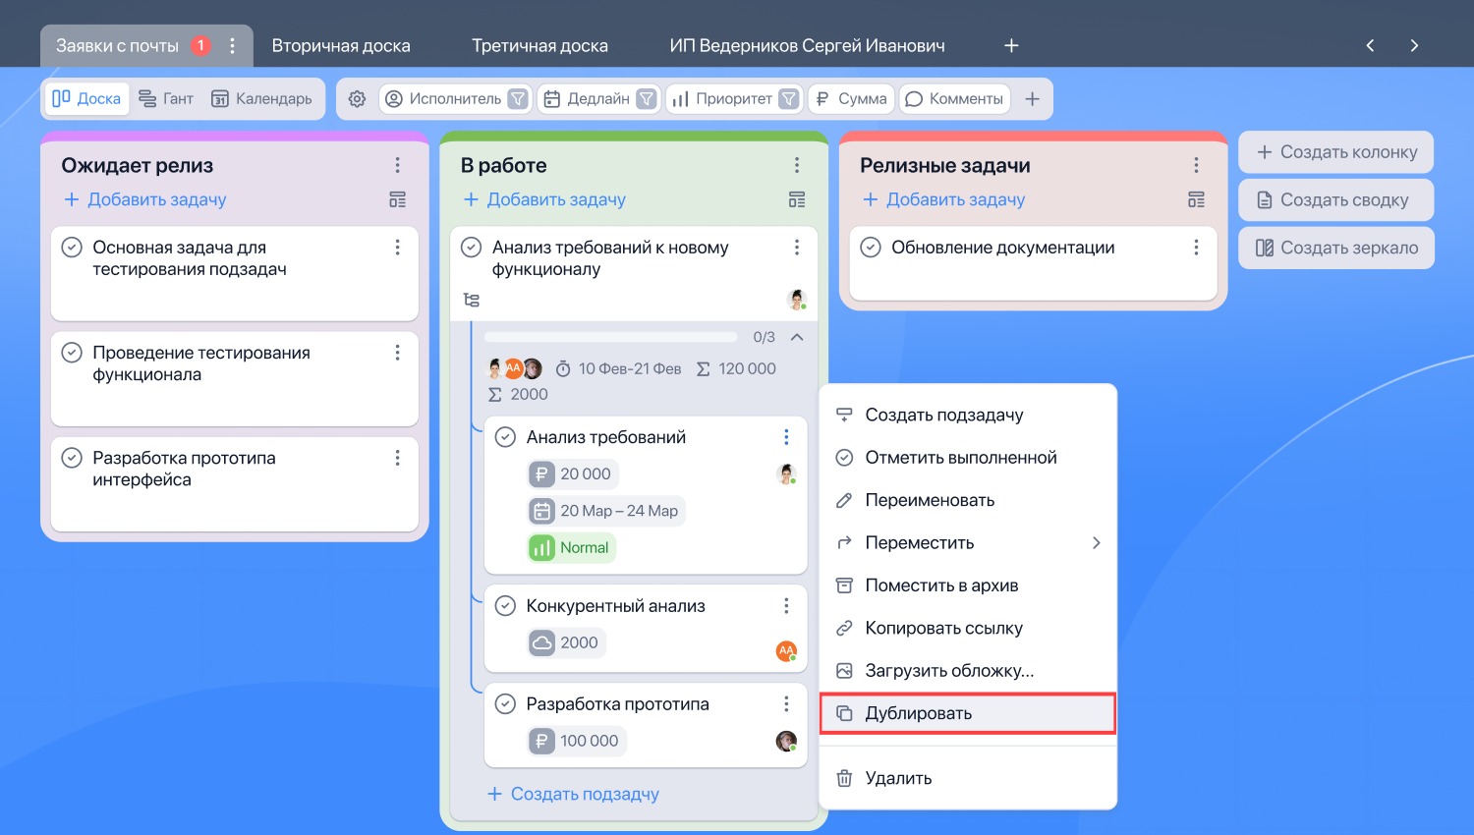
Task: Switch to Календарь view
Action: [x=261, y=98]
